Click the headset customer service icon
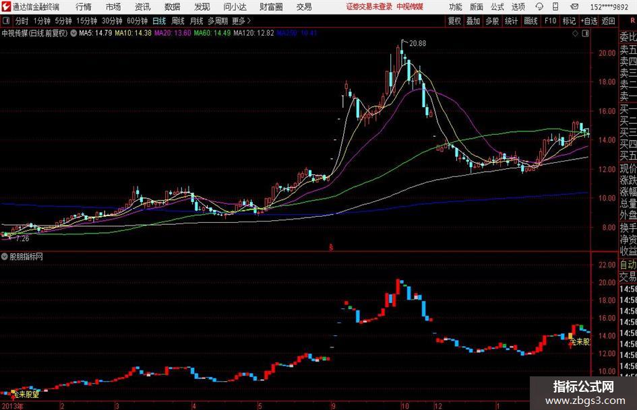637x410 pixels. (x=539, y=7)
